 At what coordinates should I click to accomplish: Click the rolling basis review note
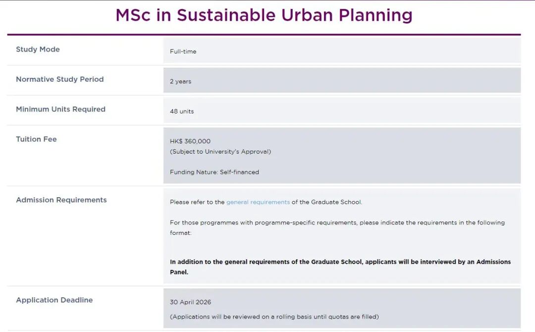[274, 317]
